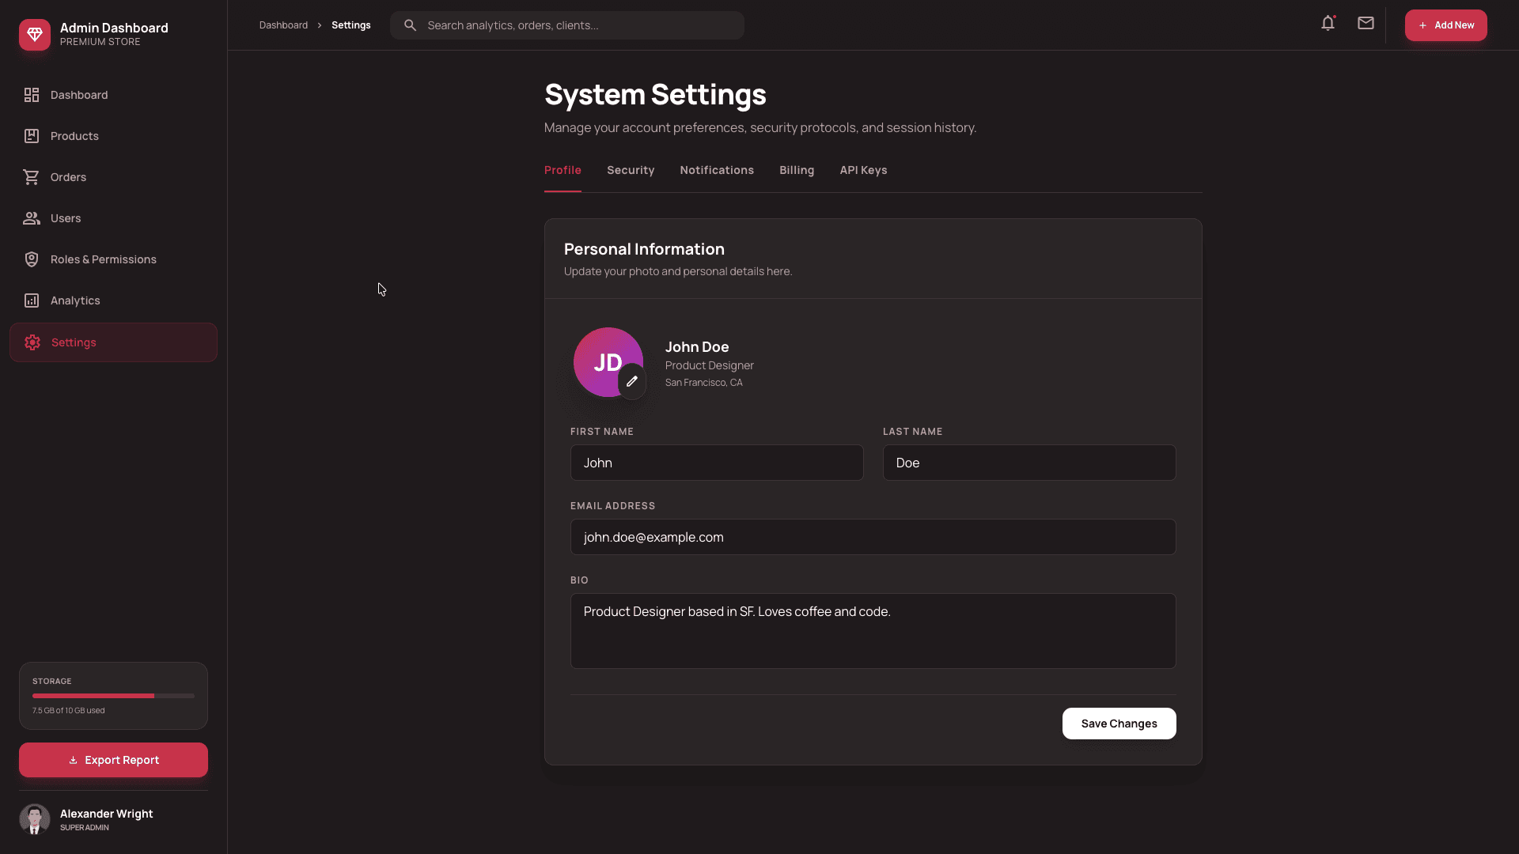Click the Export Report button
The height and width of the screenshot is (854, 1519).
(112, 760)
